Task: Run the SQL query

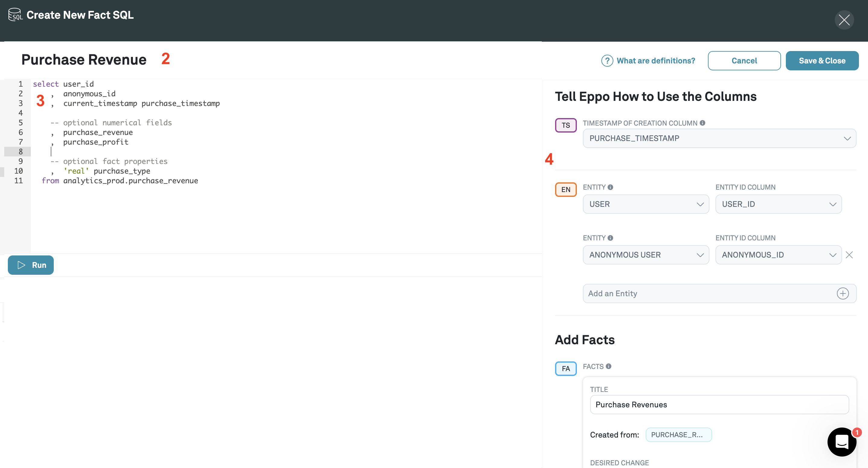Action: 31,265
